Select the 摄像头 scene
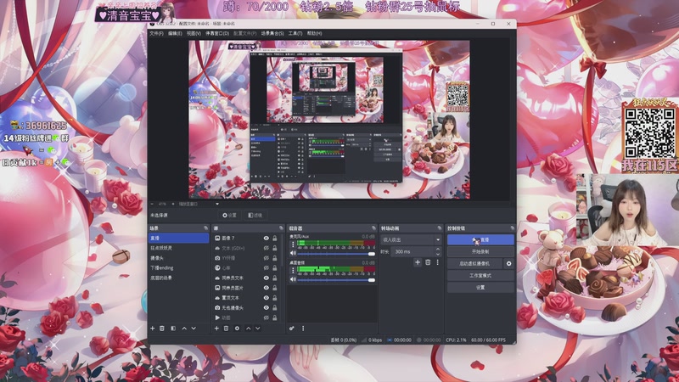 coord(178,258)
